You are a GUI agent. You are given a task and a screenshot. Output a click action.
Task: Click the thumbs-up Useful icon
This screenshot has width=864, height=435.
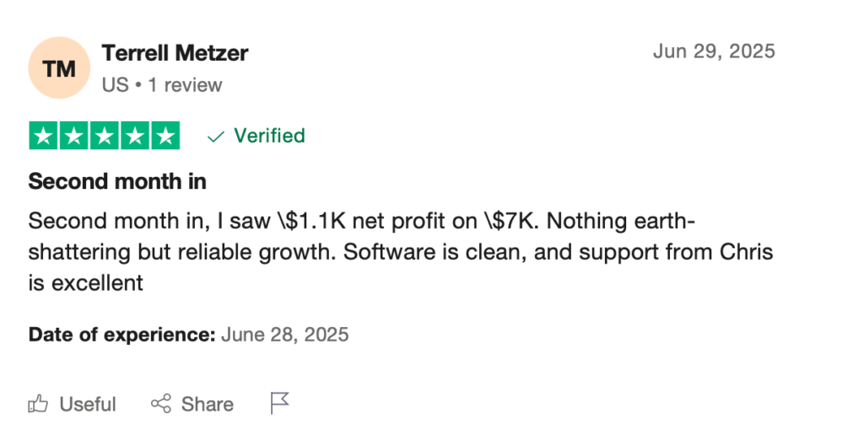(38, 404)
